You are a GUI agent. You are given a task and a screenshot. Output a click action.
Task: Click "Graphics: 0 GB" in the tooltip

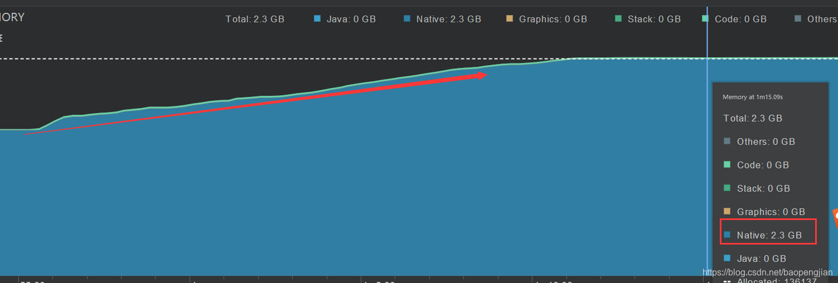click(x=771, y=212)
